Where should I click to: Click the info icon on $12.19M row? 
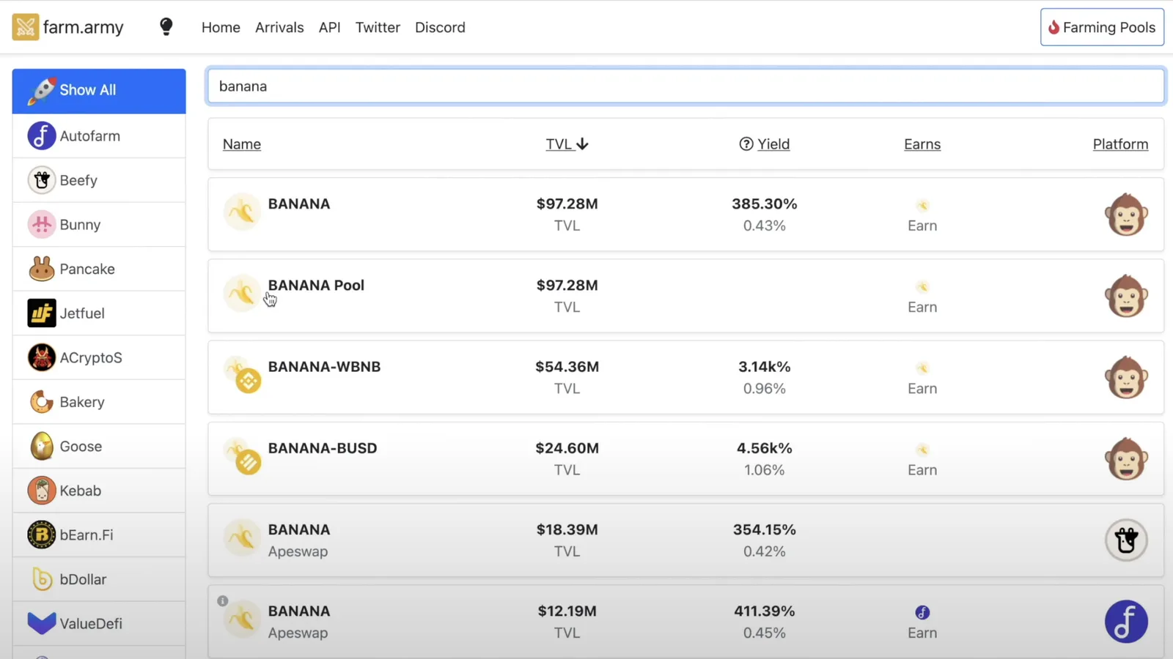coord(223,601)
